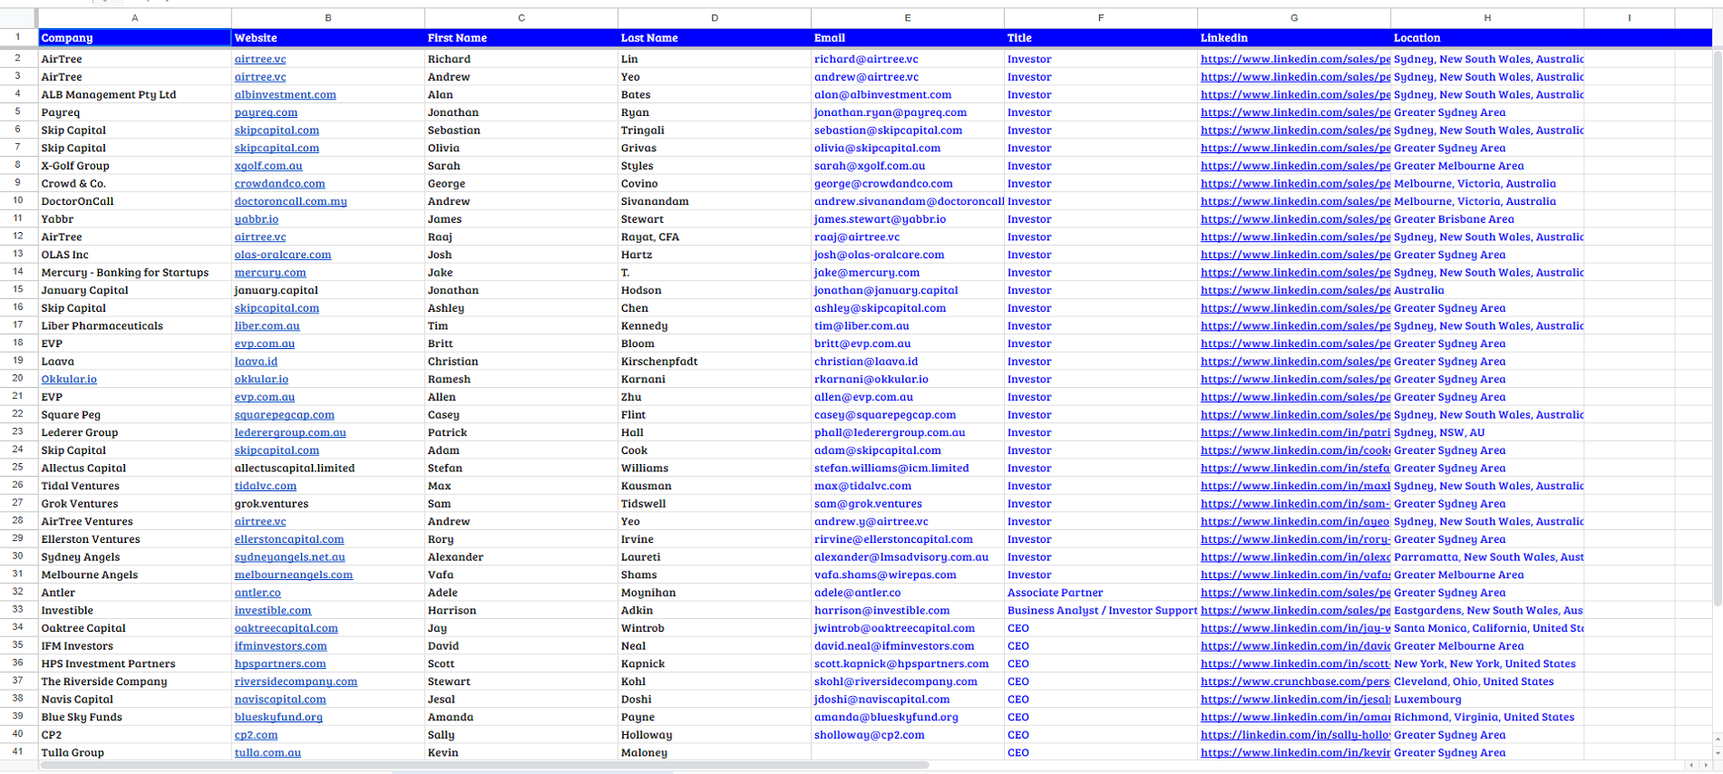The height and width of the screenshot is (774, 1723).
Task: Open the ellerstoncapital.com link
Action: coord(289,539)
